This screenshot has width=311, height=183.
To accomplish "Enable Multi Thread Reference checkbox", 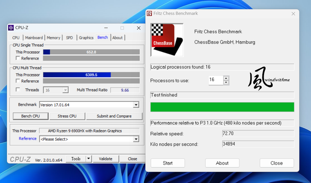I will (x=18, y=81).
